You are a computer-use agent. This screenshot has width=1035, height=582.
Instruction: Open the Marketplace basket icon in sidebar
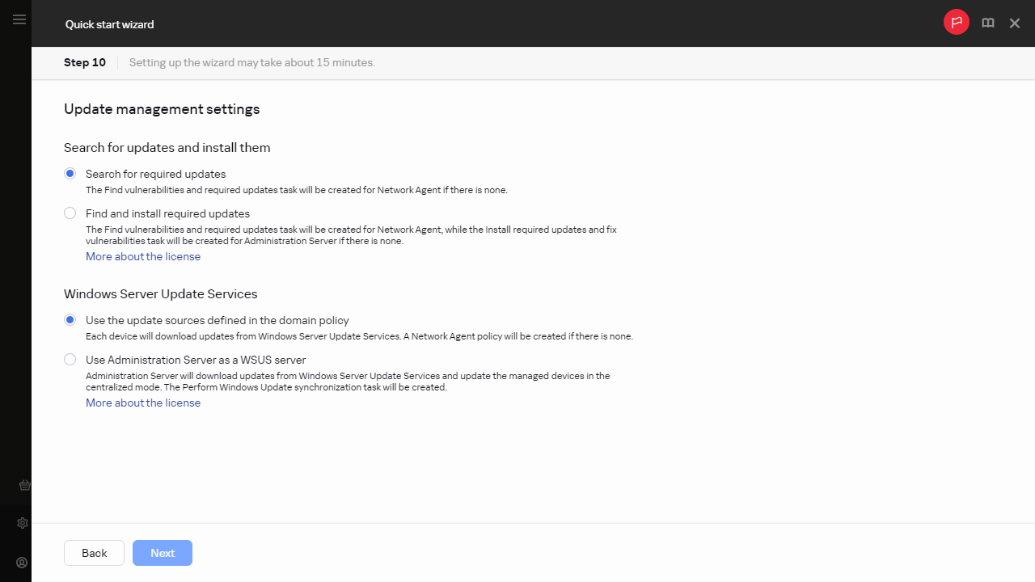[23, 485]
